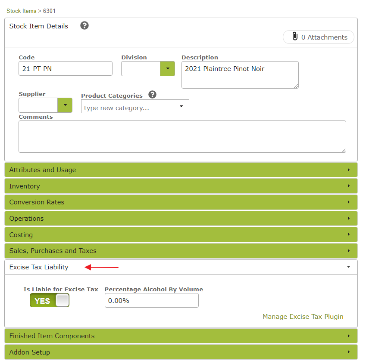Expand the Operations section

pyautogui.click(x=181, y=218)
